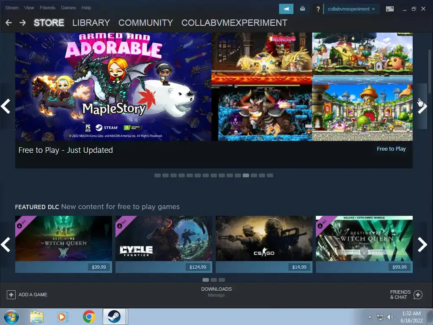Open Steam help question mark
This screenshot has width=433, height=325.
coord(318,9)
